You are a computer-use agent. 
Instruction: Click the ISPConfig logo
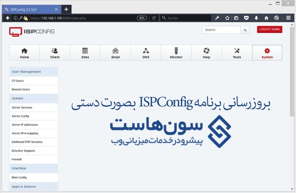coord(32,32)
